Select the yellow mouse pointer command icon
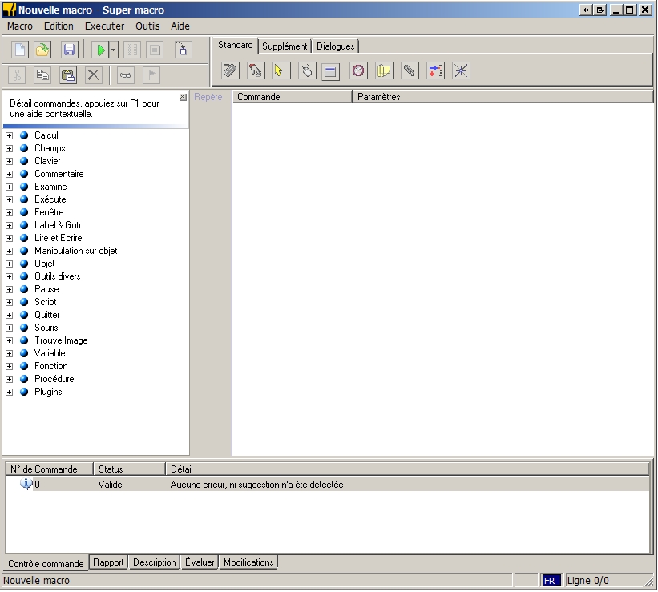 [281, 70]
